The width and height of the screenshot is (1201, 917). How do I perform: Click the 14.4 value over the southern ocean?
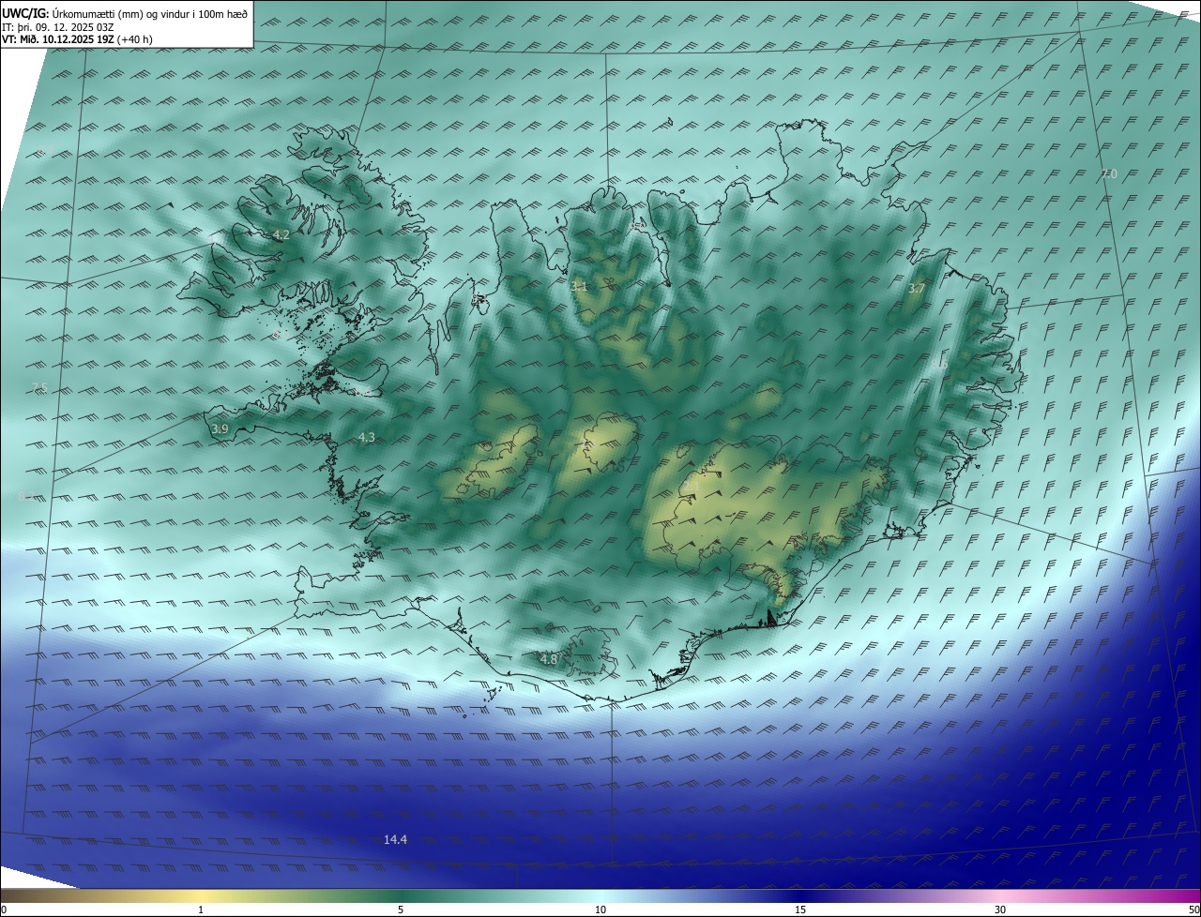pyautogui.click(x=395, y=839)
